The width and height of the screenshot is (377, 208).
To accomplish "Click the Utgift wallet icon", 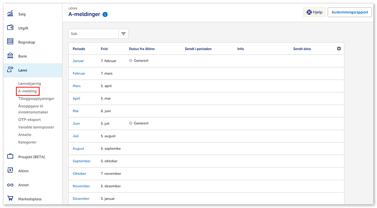I will click(10, 28).
